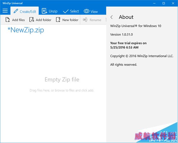Click the Rename label
The image size is (178, 143).
pos(95,20)
